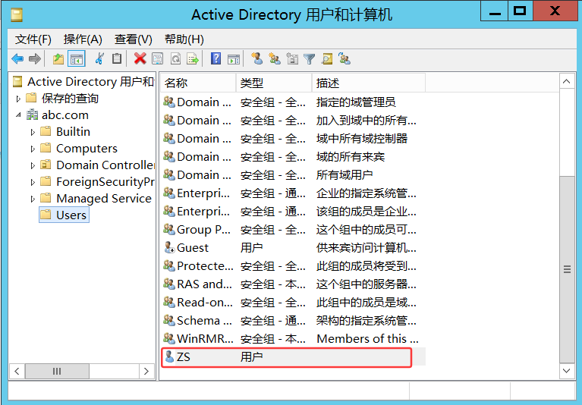The height and width of the screenshot is (405, 582).
Task: Sort by the 类型 column header
Action: coord(274,83)
